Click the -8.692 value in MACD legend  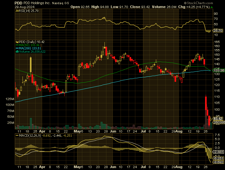click(x=46, y=135)
